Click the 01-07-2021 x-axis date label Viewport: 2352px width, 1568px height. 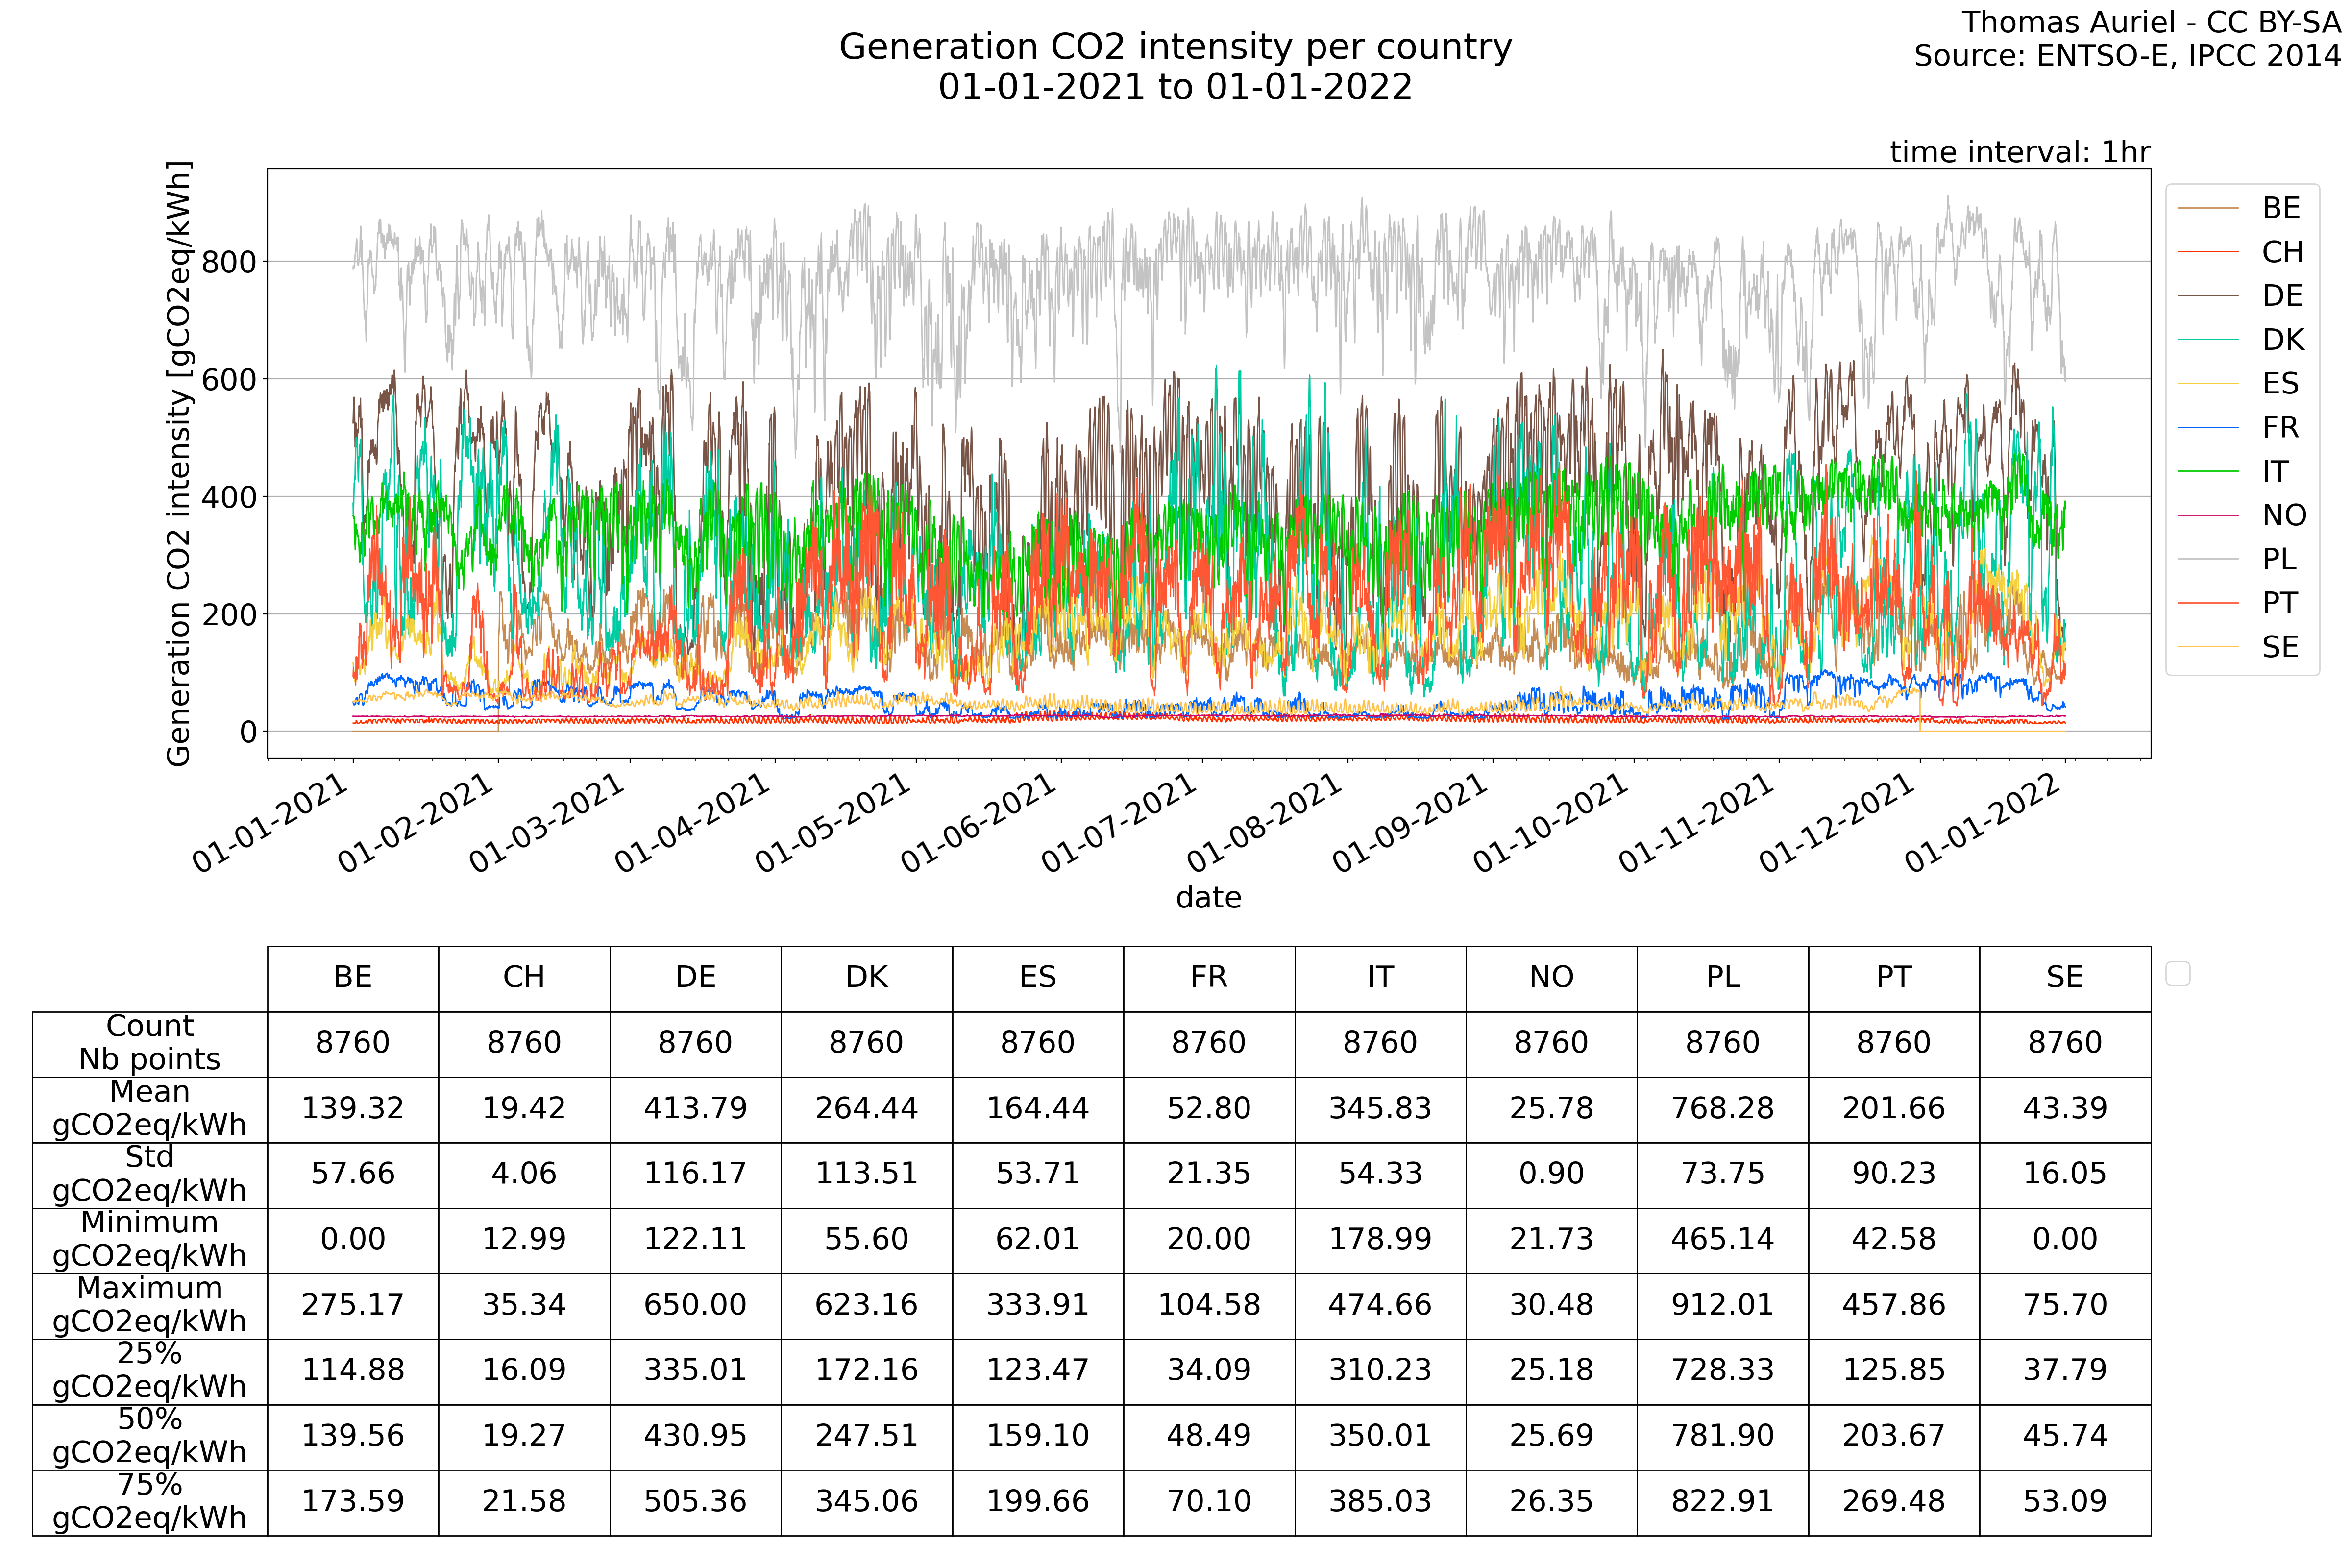pyautogui.click(x=1120, y=823)
